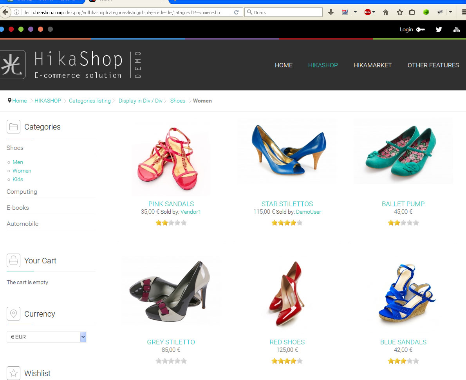The height and width of the screenshot is (380, 466).
Task: Go to HIKASHOP in the breadcrumb
Action: click(48, 101)
